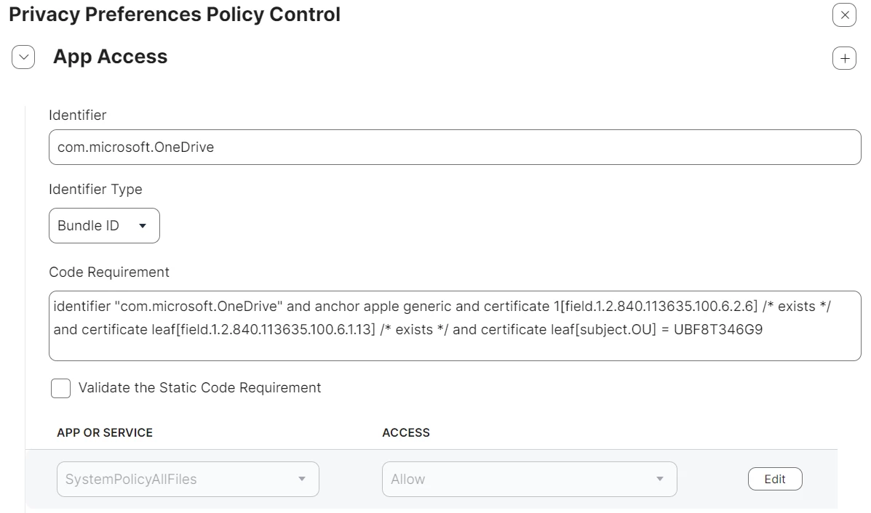Click the Allow dropdown arrow icon

659,479
